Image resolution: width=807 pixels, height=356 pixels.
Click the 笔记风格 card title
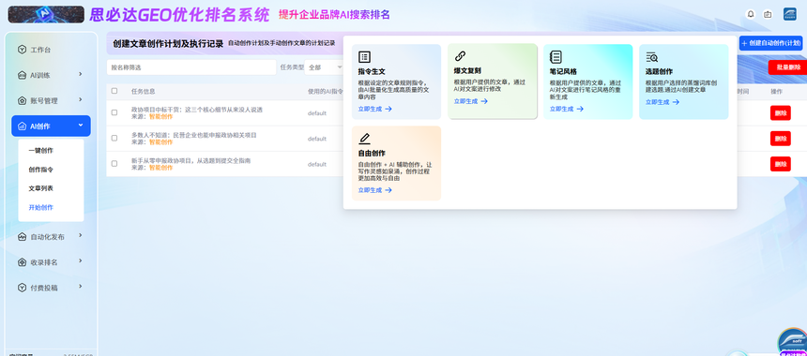click(563, 71)
